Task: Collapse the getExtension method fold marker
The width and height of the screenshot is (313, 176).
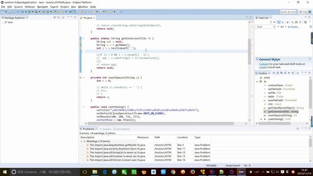Action: [x=84, y=38]
